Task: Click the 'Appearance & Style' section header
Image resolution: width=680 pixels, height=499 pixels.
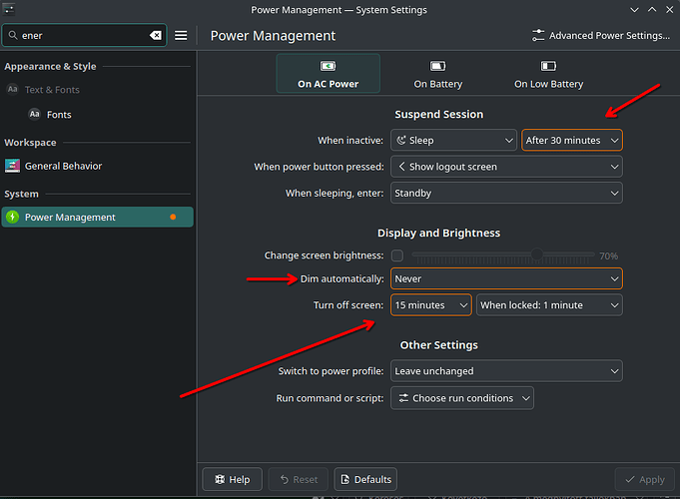Action: [50, 66]
